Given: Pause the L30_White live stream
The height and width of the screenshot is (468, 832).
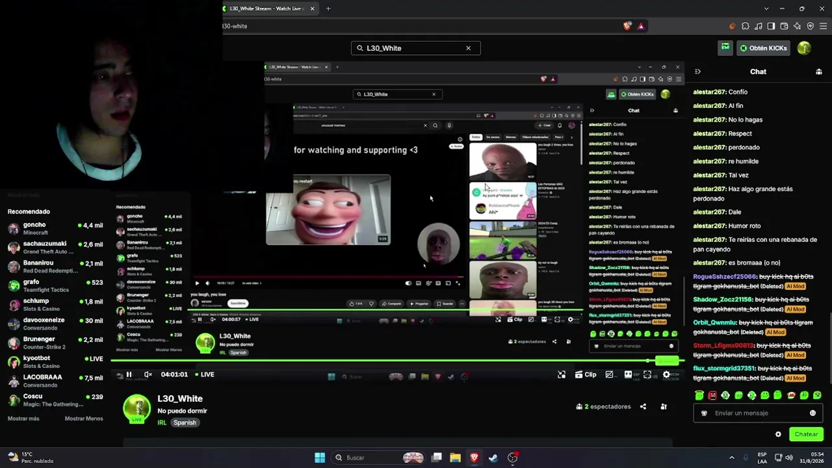Looking at the screenshot, I should point(129,374).
